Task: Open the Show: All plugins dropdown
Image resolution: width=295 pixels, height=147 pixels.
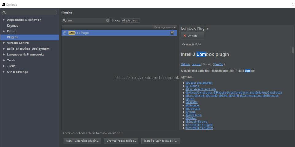Action: pyautogui.click(x=130, y=20)
